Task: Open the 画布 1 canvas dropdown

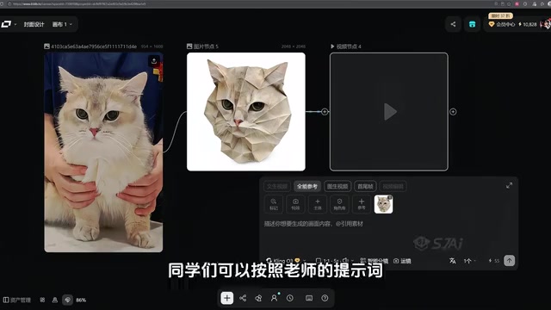Action: [x=62, y=24]
